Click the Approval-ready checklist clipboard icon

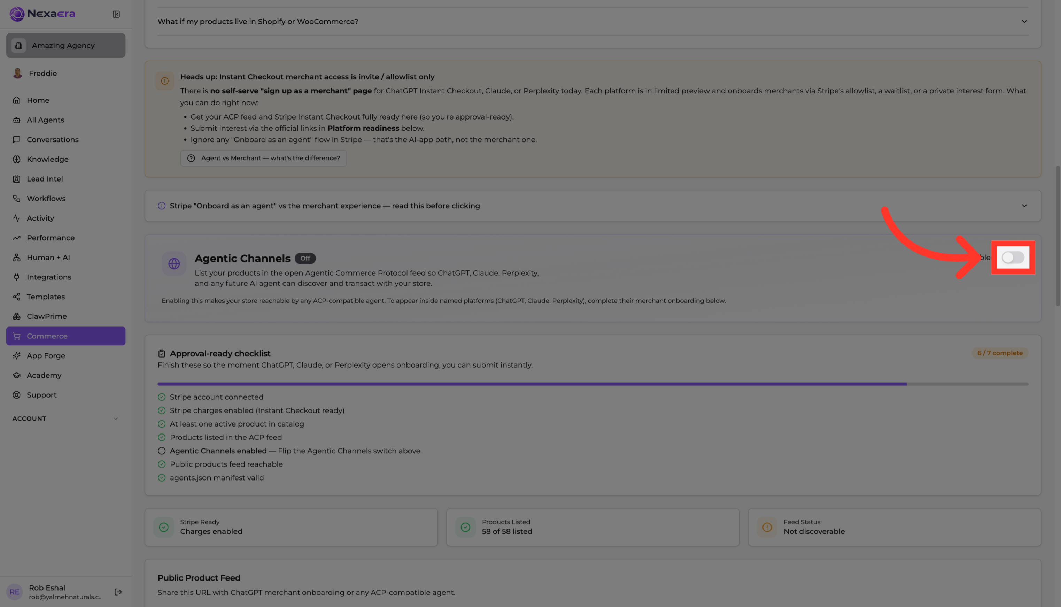(x=162, y=354)
